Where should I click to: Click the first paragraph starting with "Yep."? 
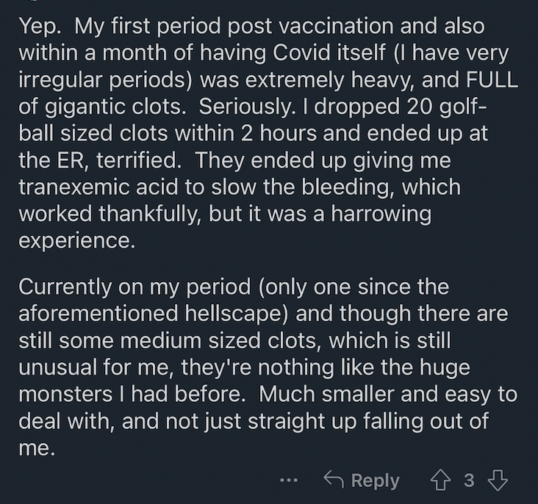coord(268,133)
